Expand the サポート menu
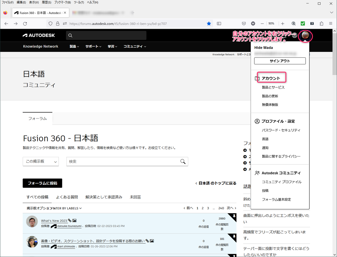Screen dimensions: 337x257 pos(93,47)
